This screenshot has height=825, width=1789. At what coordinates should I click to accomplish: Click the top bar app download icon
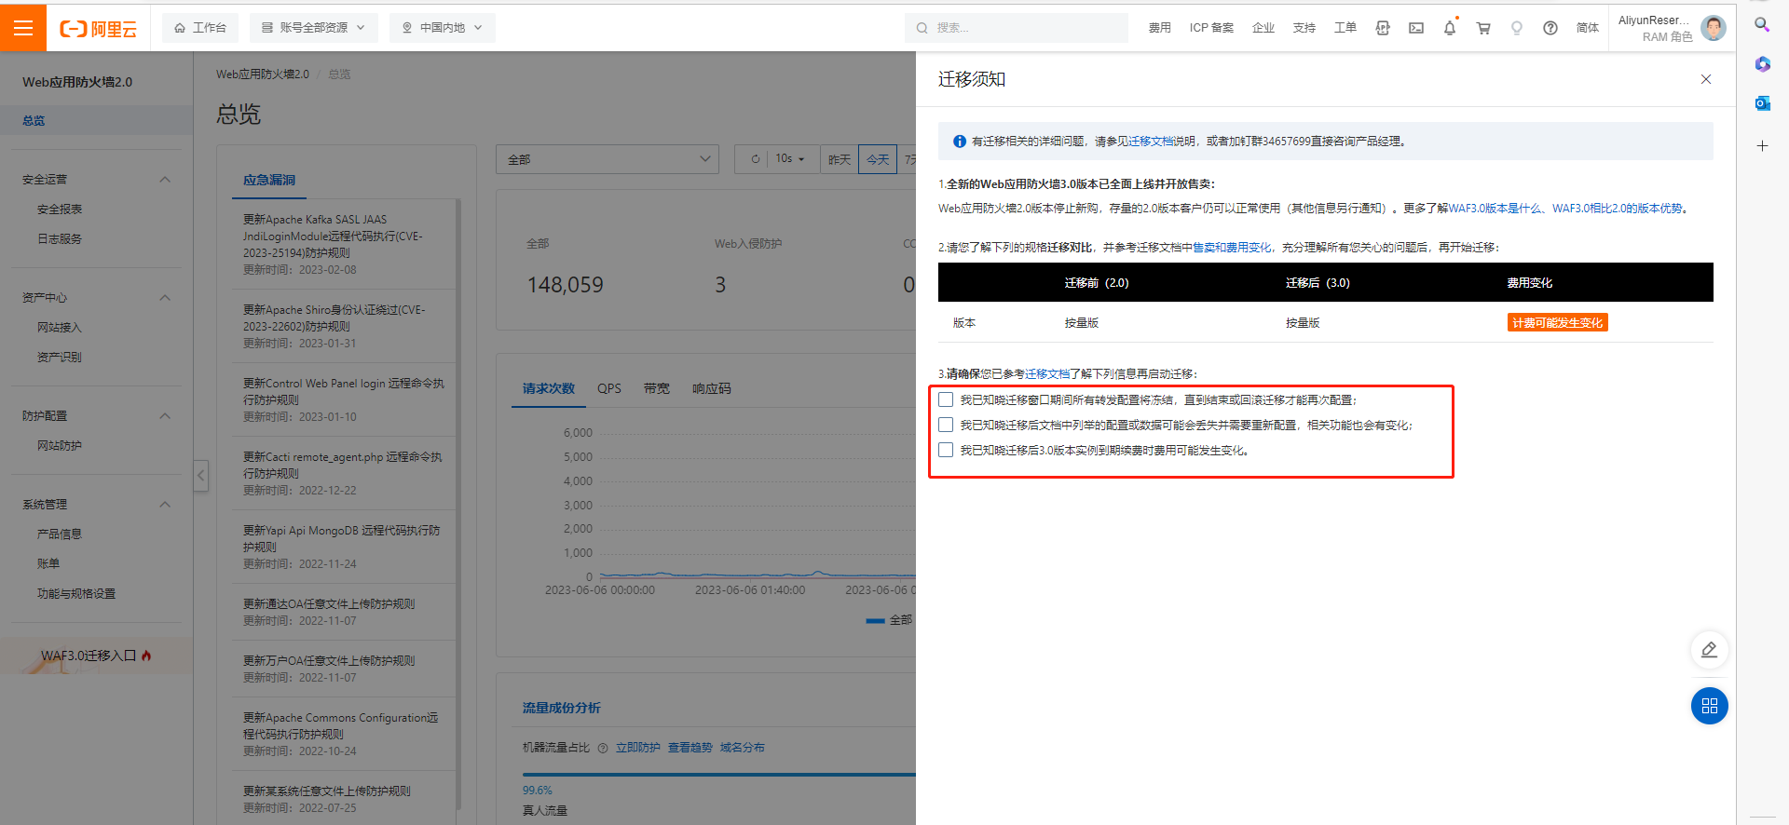1383,28
